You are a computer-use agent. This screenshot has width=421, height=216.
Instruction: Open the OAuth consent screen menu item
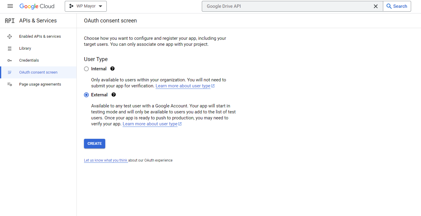(38, 72)
